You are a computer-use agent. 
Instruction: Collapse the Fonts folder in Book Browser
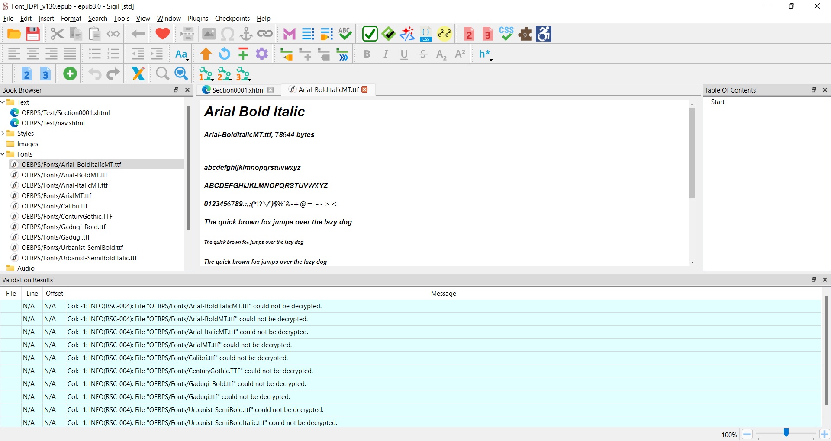click(3, 154)
